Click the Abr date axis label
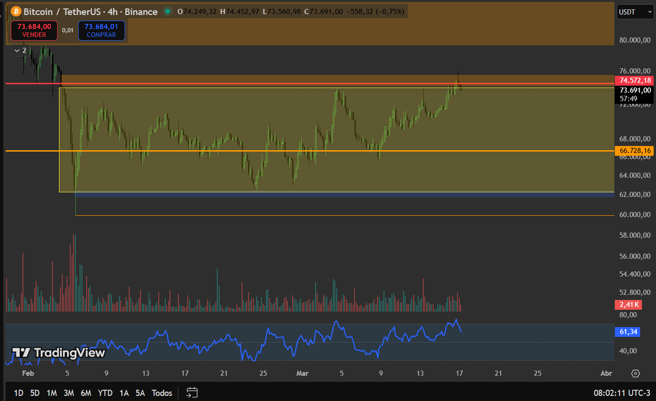656x401 pixels. [606, 373]
